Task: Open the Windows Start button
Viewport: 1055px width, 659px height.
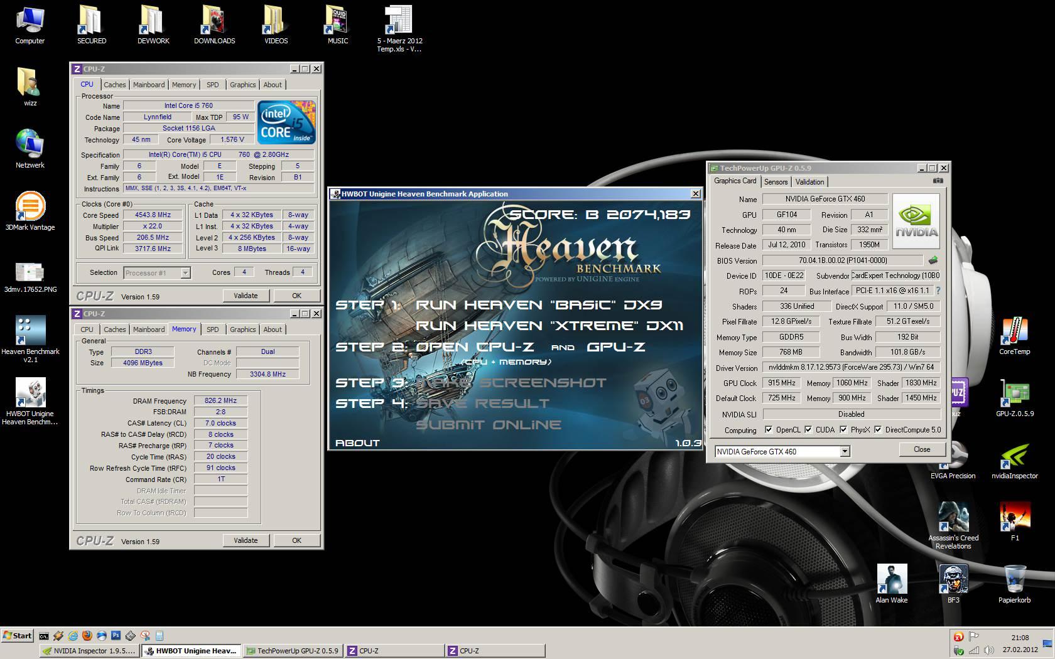Action: [18, 636]
